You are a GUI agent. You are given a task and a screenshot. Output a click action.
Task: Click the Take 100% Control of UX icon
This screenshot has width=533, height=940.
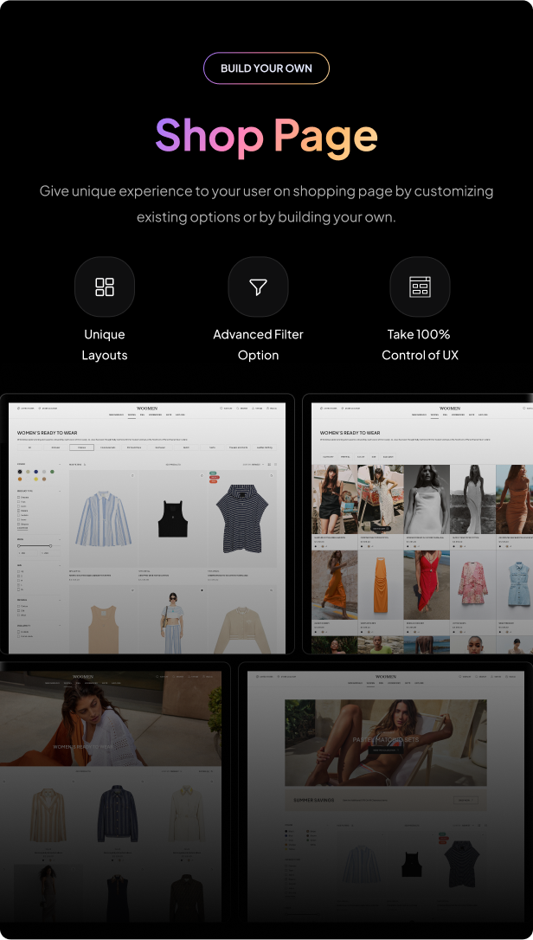(420, 287)
